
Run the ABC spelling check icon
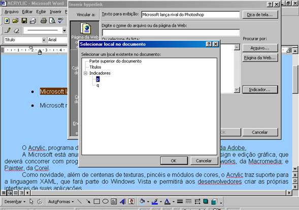coord(61,21)
